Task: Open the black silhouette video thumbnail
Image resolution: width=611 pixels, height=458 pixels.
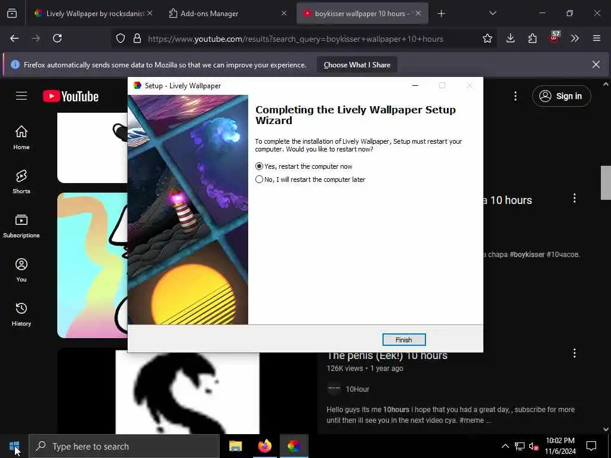Action: (187, 392)
